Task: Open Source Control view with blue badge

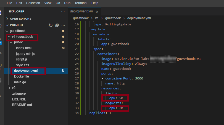Action: click(x=1, y=41)
